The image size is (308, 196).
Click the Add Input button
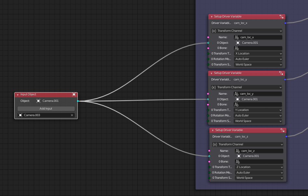(46, 109)
